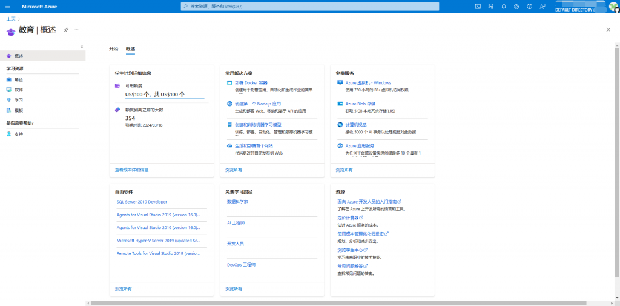
Task: Browse all in 常用解决方案 card
Action: coord(234,170)
